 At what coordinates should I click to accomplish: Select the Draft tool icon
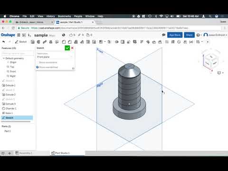(x=76, y=42)
